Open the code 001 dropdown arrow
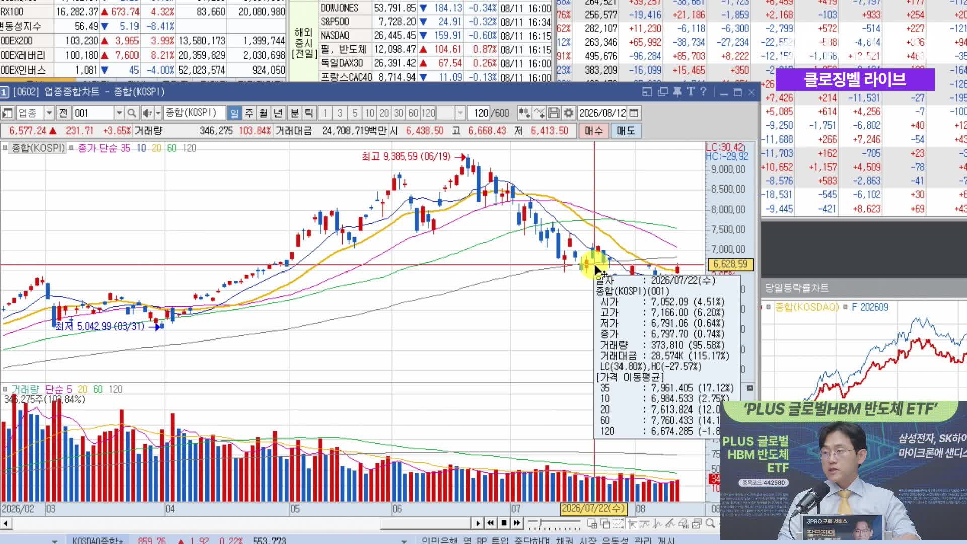The image size is (967, 544). click(119, 113)
